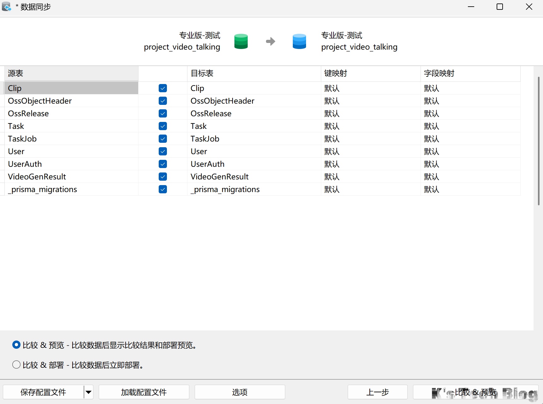Screen dimensions: 543x404
Task: Click the green source database icon
Action: [241, 41]
